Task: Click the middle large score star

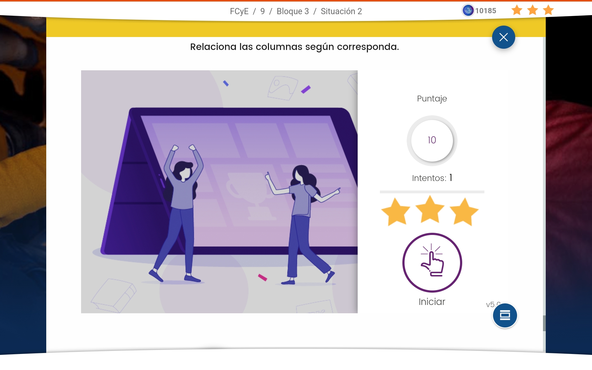Action: click(430, 210)
